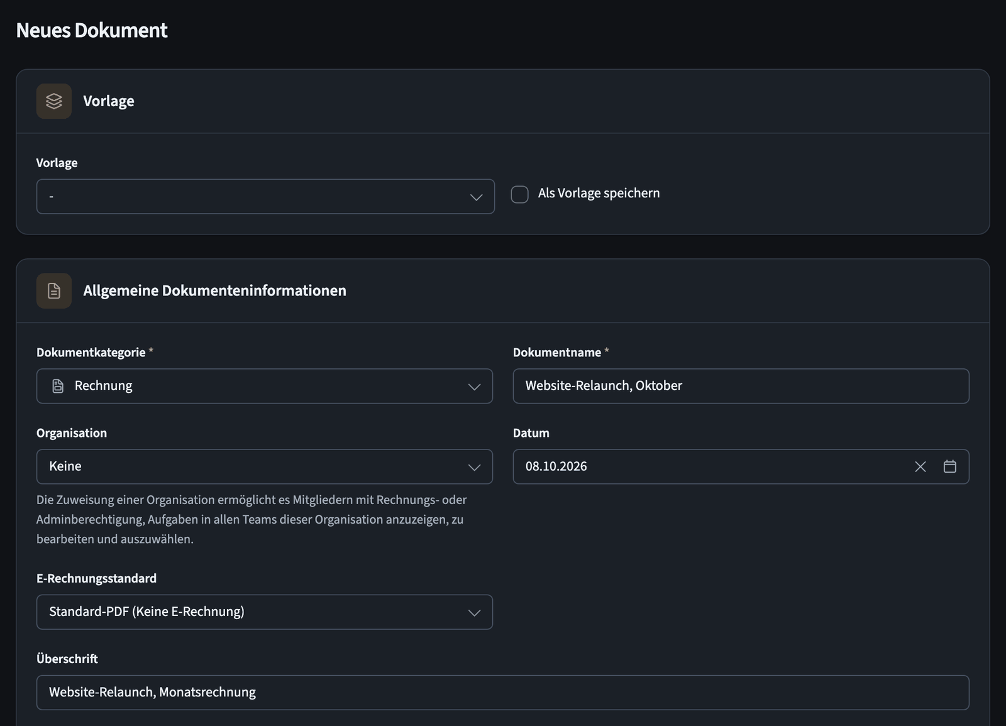Click the Dokumentname field label
The height and width of the screenshot is (726, 1006).
coord(557,352)
